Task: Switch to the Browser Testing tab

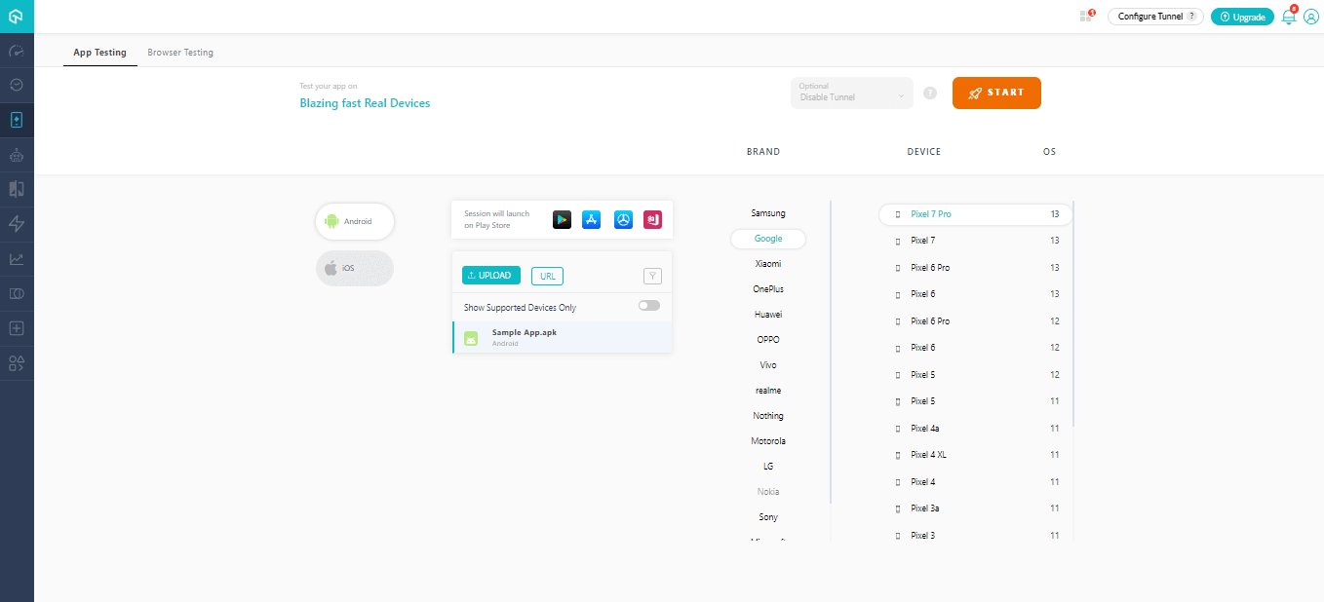Action: point(180,53)
